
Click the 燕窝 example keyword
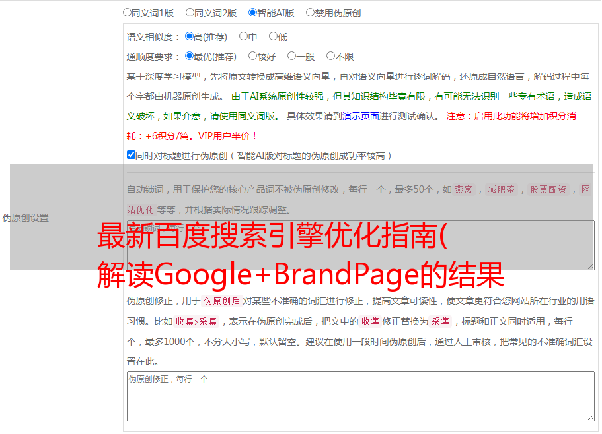(464, 189)
